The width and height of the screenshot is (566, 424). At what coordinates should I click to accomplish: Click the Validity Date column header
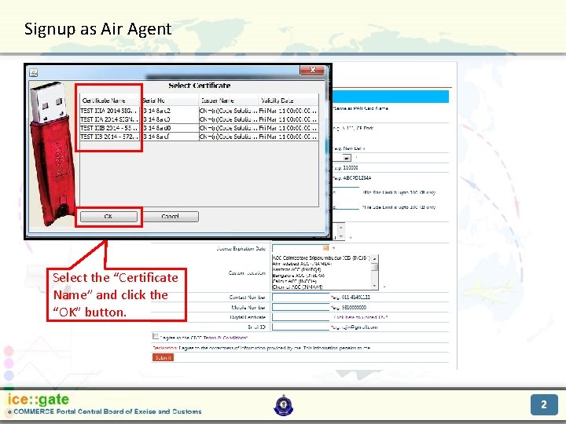[x=289, y=101]
